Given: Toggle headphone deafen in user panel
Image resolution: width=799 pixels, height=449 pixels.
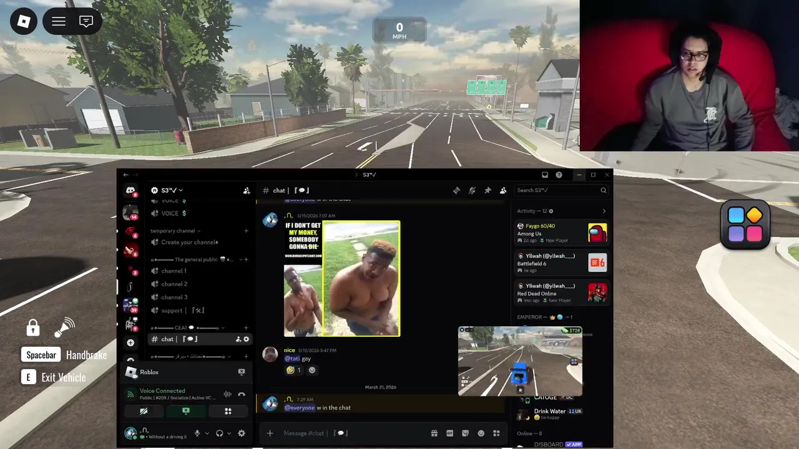Looking at the screenshot, I should [220, 433].
